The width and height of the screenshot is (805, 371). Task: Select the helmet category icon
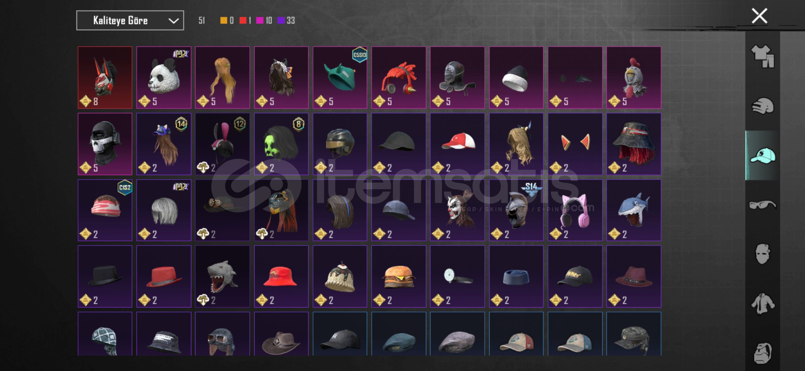pyautogui.click(x=762, y=106)
